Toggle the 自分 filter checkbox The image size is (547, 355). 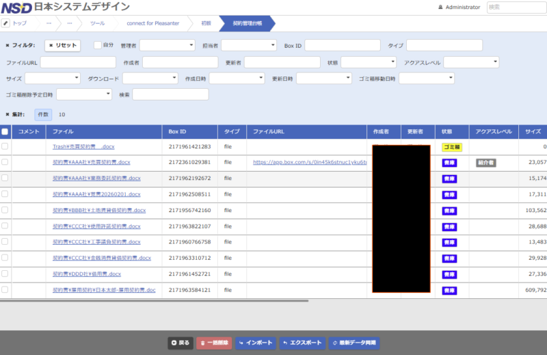[x=98, y=45]
